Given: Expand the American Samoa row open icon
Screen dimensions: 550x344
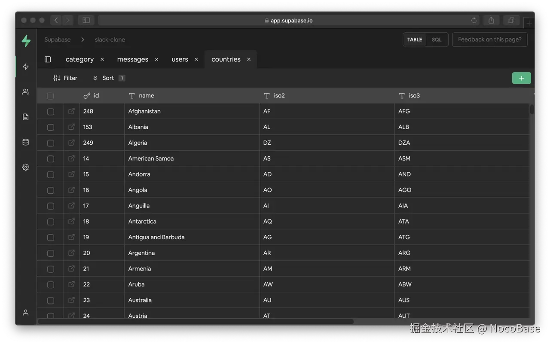Looking at the screenshot, I should click(x=71, y=158).
